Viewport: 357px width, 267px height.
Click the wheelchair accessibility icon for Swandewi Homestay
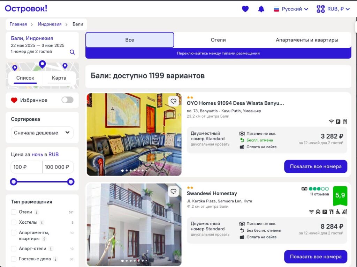(338, 212)
